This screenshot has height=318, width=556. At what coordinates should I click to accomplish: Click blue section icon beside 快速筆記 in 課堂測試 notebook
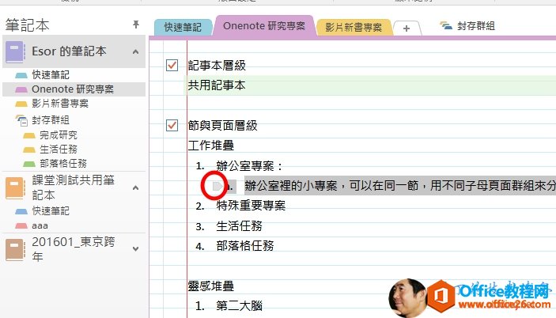click(21, 211)
